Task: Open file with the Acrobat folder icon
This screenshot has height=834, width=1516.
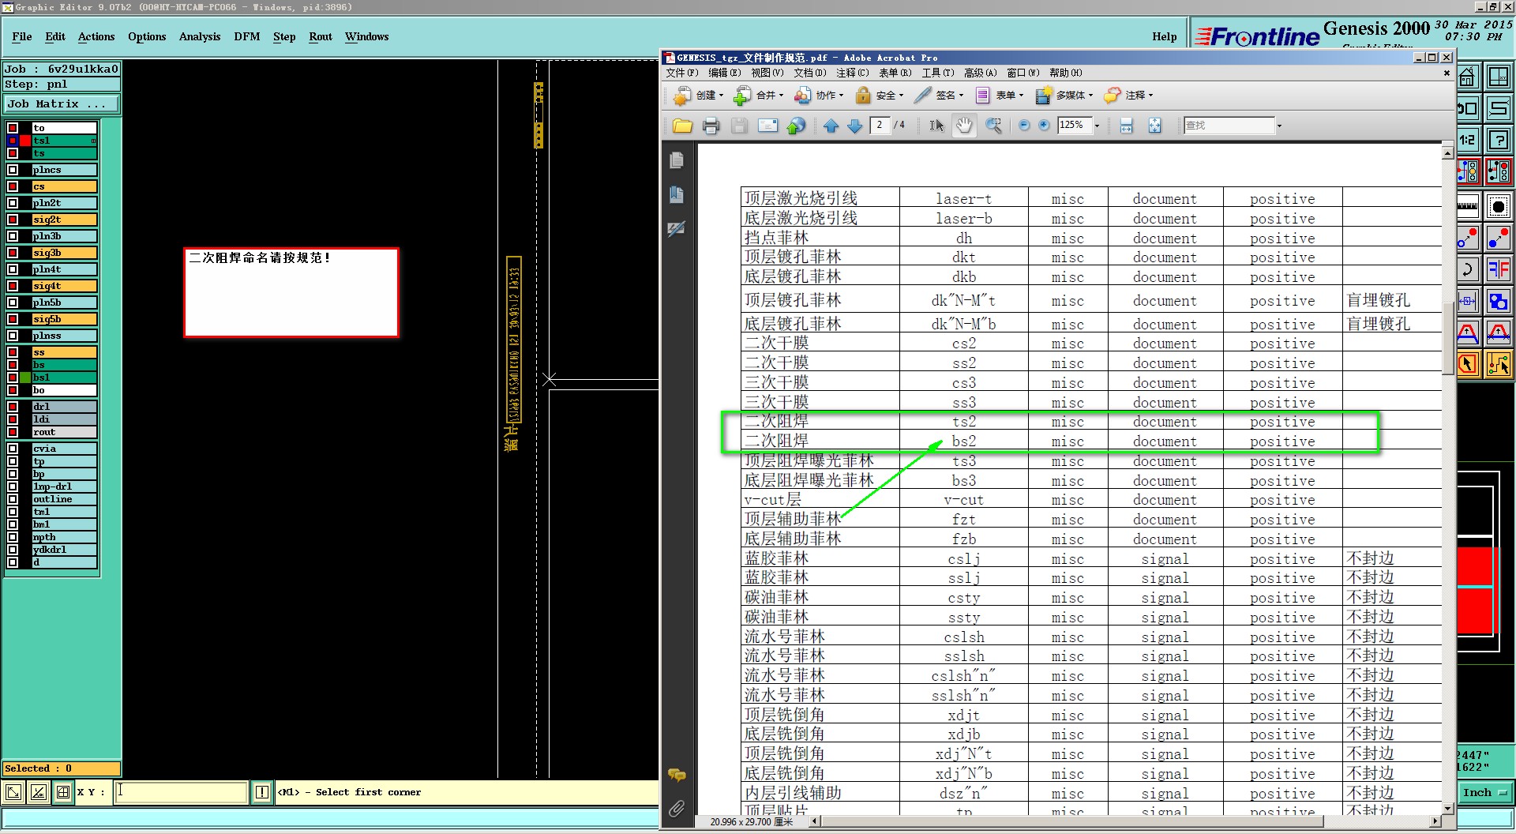Action: point(682,126)
